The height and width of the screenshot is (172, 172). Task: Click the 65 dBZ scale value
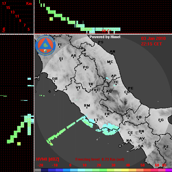point(164,165)
